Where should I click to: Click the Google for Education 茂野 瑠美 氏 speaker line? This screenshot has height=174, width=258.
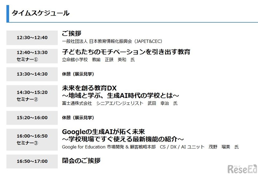[150, 147]
